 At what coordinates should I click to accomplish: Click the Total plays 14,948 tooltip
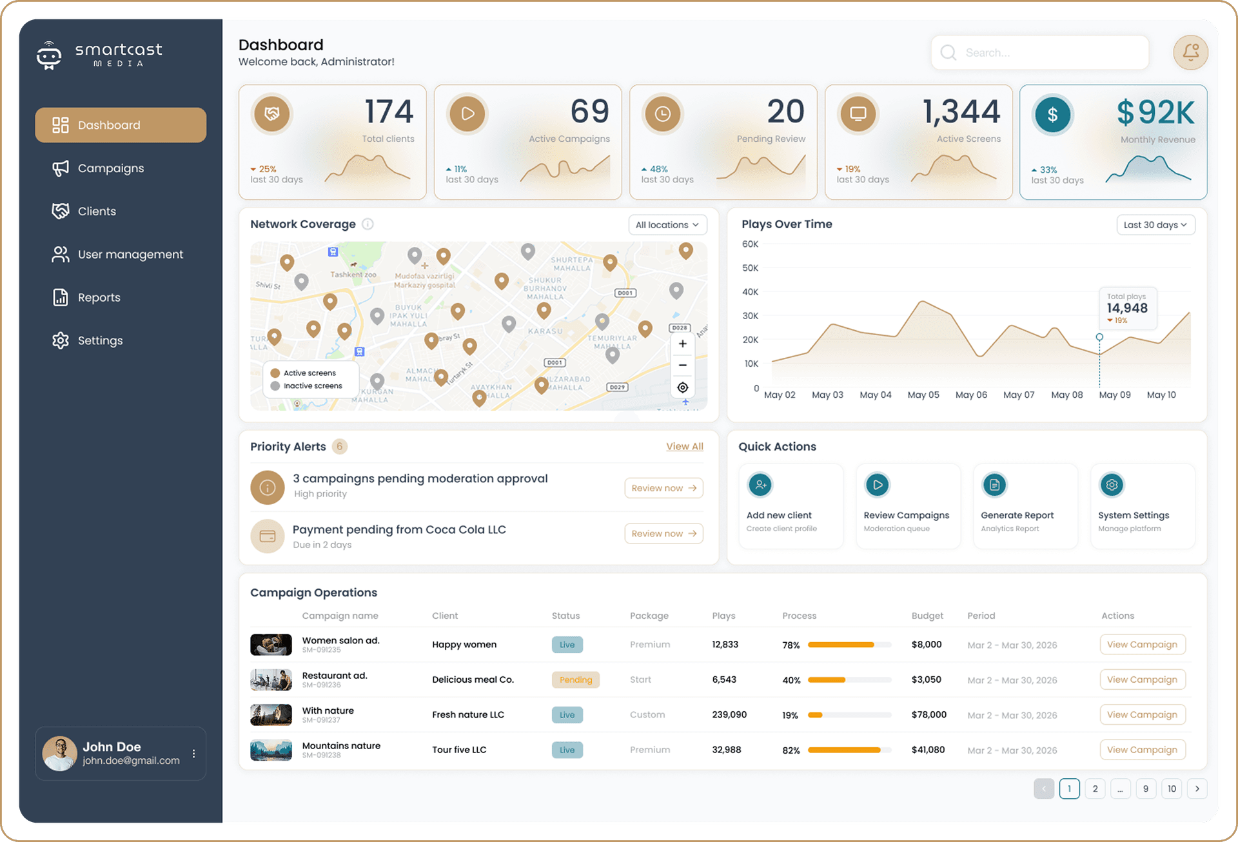coord(1128,308)
